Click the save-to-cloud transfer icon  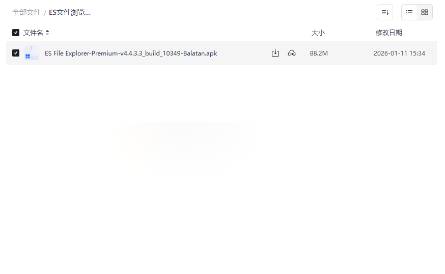(292, 53)
